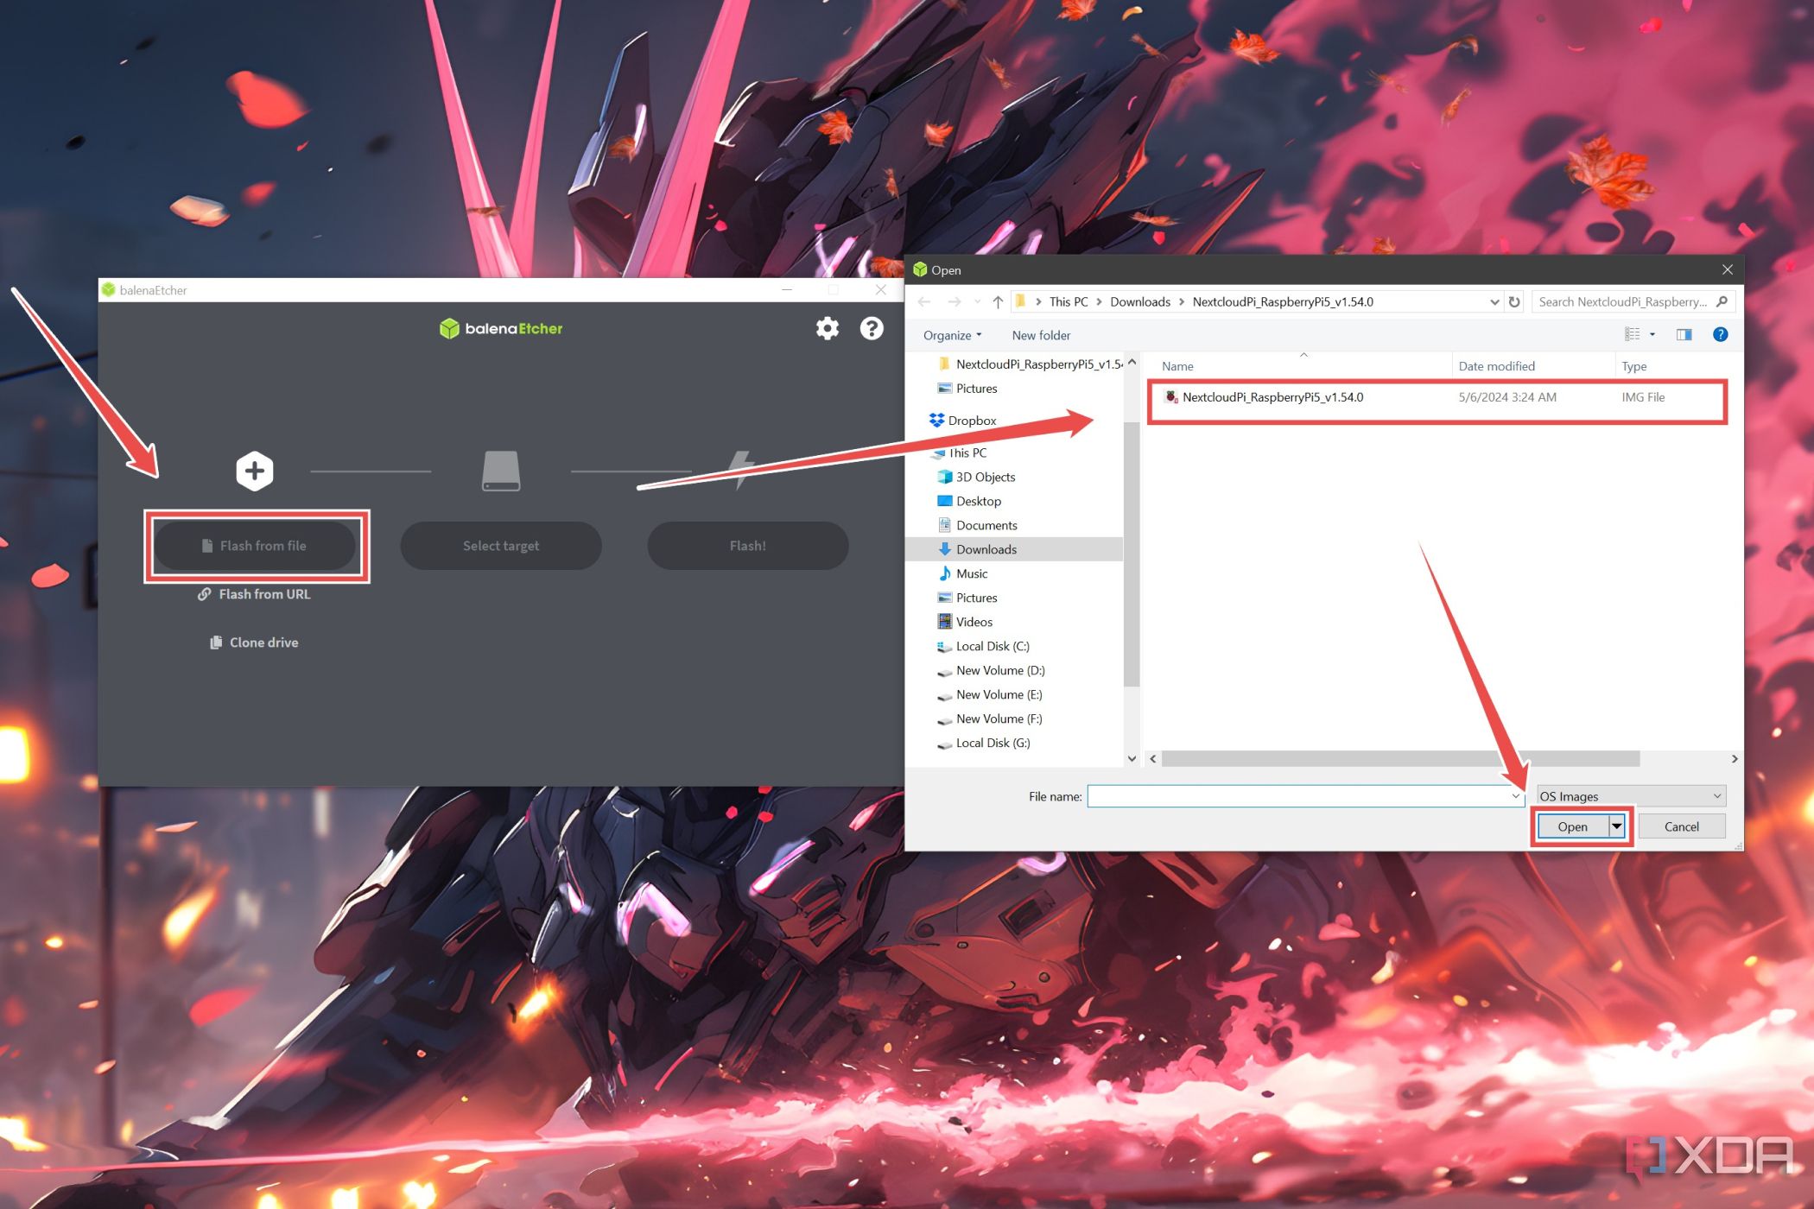Select New Volume (F:)

point(990,718)
